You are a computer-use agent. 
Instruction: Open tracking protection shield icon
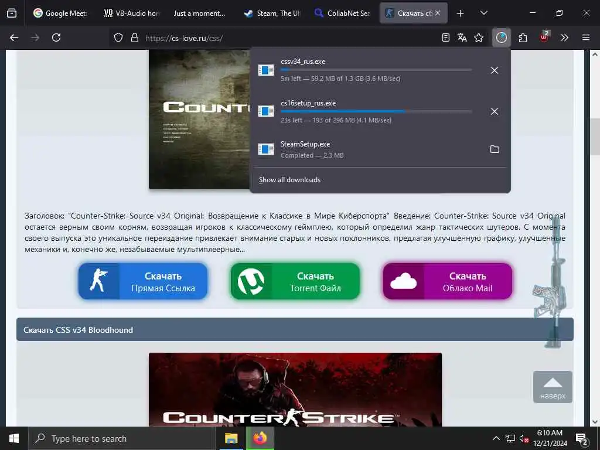pyautogui.click(x=118, y=37)
